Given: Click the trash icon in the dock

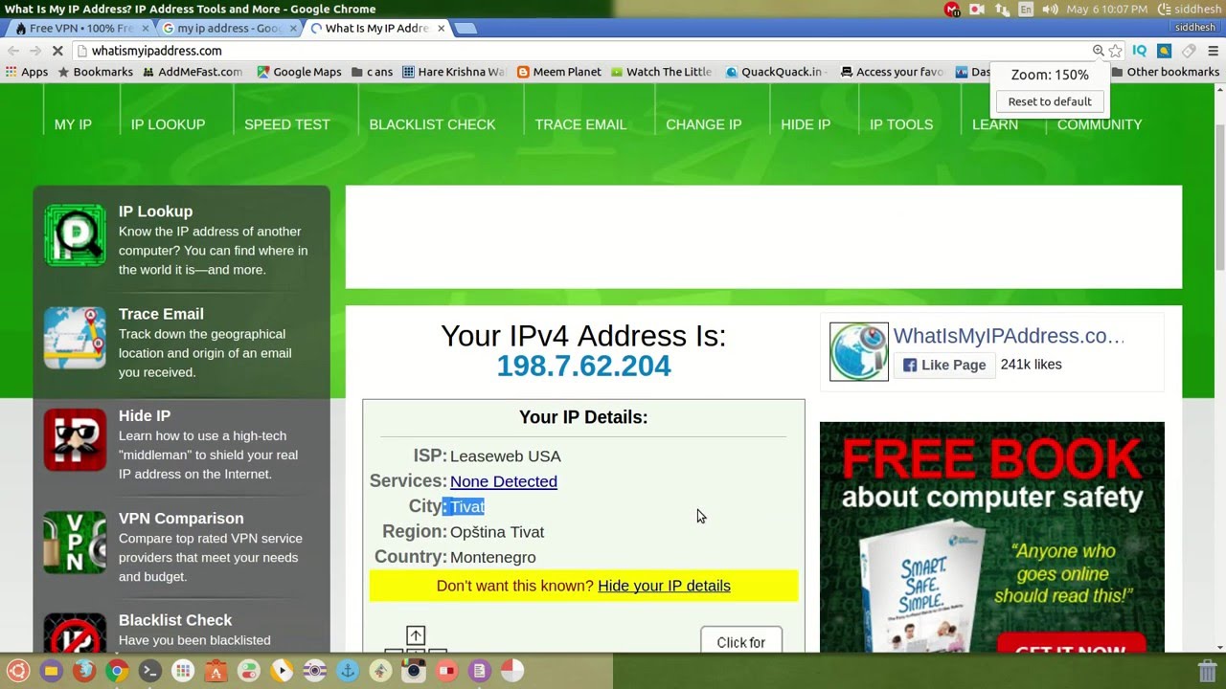Looking at the screenshot, I should tap(1207, 671).
